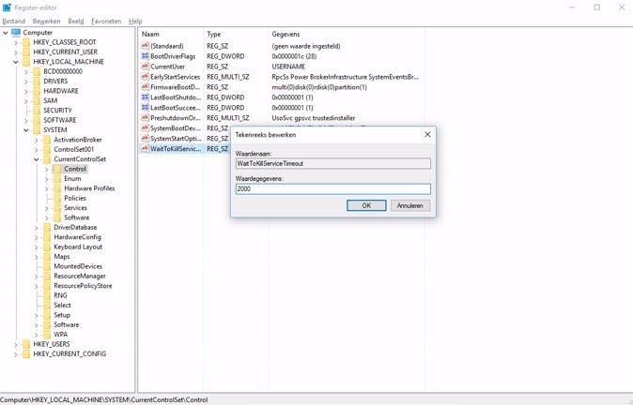Select the WPA key
This screenshot has height=405, width=633.
pos(60,335)
